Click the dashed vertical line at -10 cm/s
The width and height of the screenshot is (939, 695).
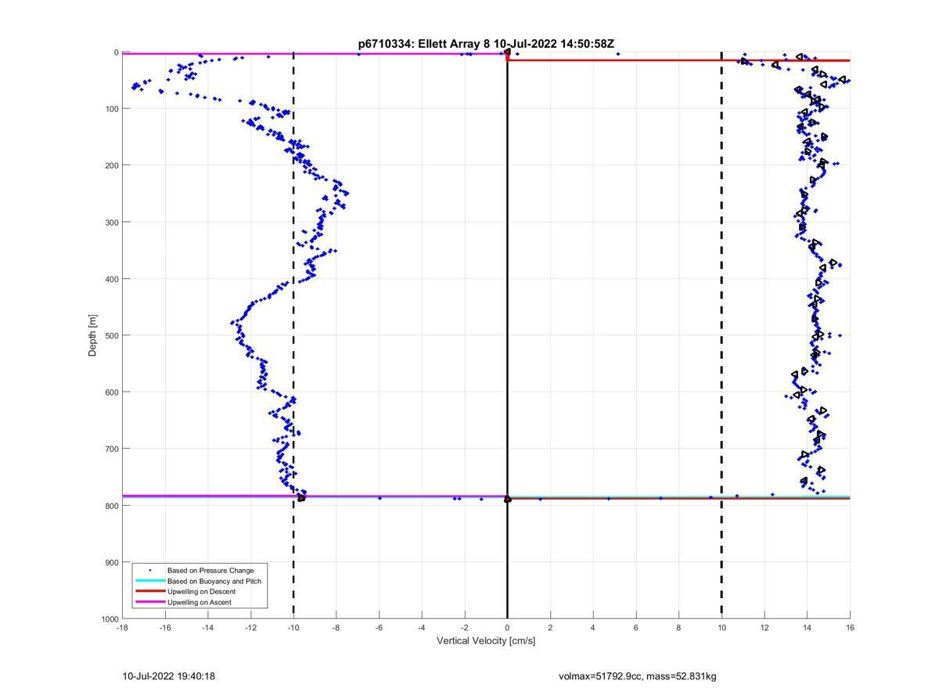click(x=293, y=335)
